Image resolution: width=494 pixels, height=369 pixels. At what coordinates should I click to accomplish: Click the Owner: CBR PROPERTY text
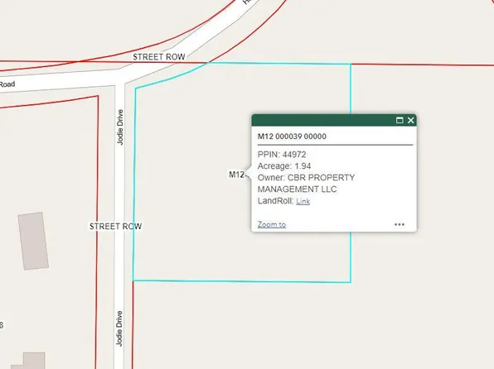306,178
